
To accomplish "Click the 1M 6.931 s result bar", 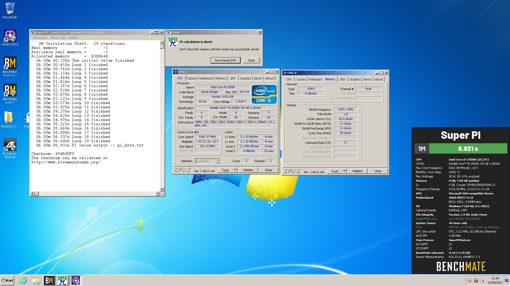I will tap(461, 149).
